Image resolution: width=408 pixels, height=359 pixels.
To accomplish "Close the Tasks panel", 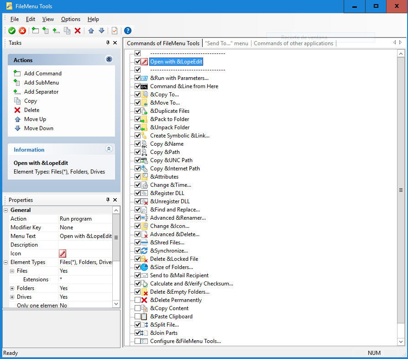I will [115, 42].
